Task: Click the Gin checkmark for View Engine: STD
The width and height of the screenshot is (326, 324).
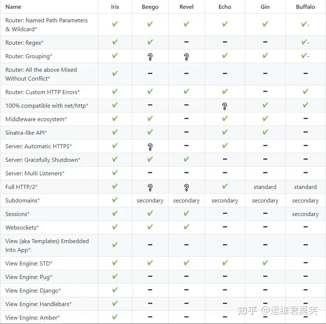Action: tap(265, 263)
